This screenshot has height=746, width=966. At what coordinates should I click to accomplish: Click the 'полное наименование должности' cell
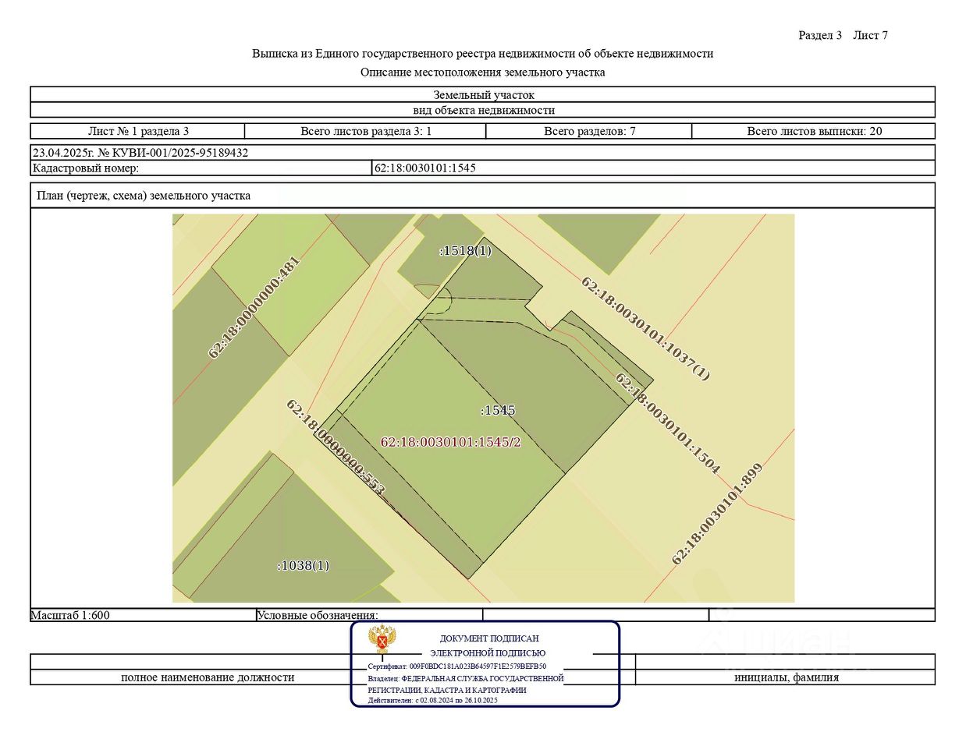[208, 677]
